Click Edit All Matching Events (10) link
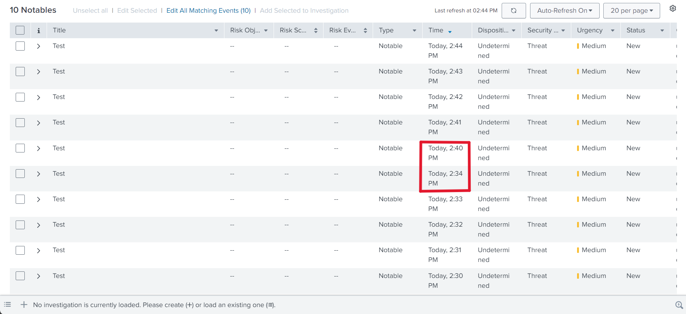 pos(208,11)
